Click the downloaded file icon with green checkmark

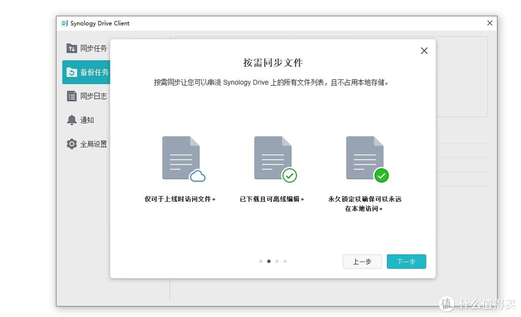pos(274,157)
